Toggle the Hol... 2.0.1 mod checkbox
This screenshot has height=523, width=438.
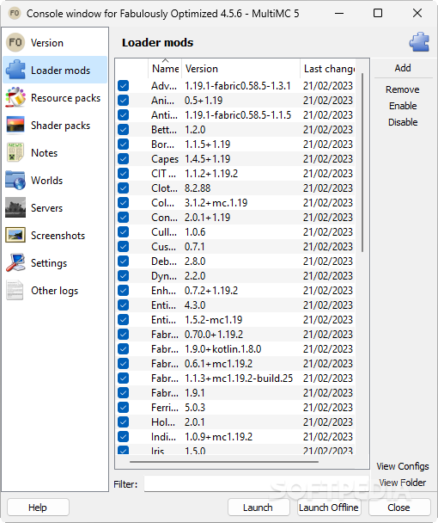123,422
